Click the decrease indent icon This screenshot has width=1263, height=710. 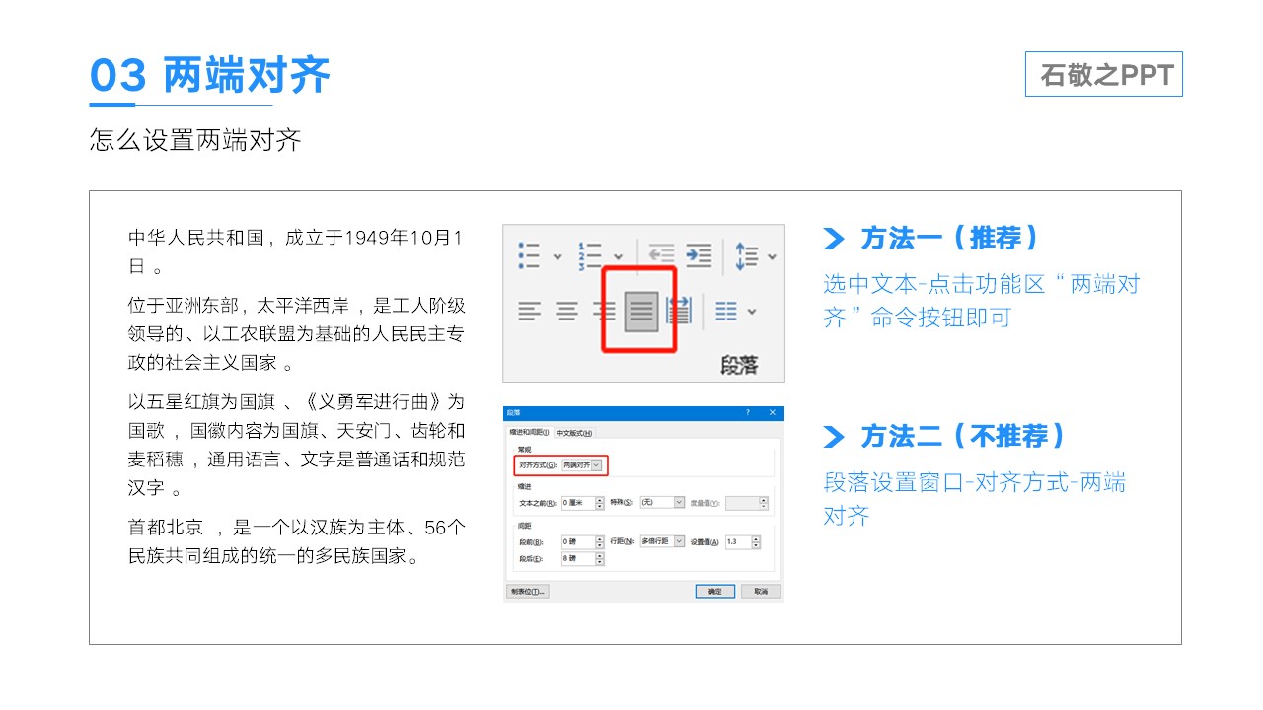point(661,254)
